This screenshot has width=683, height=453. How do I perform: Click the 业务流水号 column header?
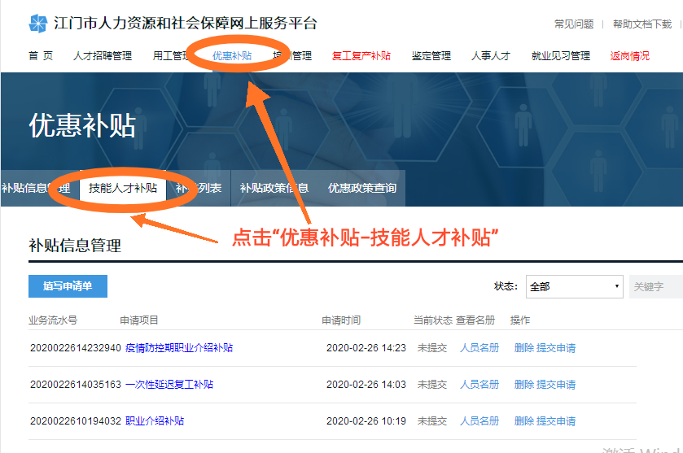pyautogui.click(x=53, y=320)
